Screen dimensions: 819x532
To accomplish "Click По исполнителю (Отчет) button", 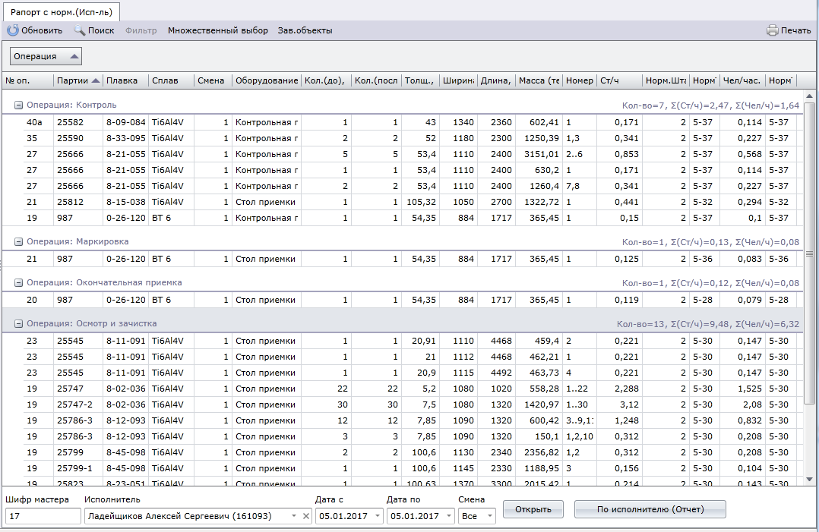I will point(650,509).
